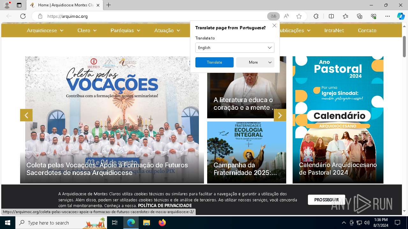The image size is (408, 229).
Task: Open the Favorites list icon
Action: click(x=346, y=16)
